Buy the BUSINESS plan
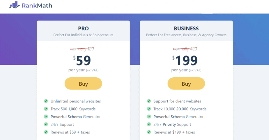This screenshot has height=140, width=269. [186, 84]
